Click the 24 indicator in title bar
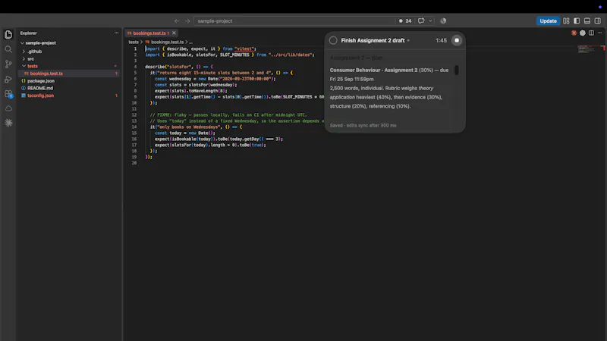The width and height of the screenshot is (607, 341). click(x=405, y=21)
